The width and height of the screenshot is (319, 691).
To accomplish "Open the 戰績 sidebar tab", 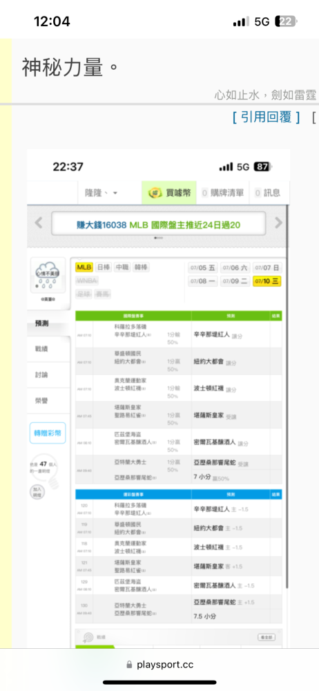I will pyautogui.click(x=48, y=349).
